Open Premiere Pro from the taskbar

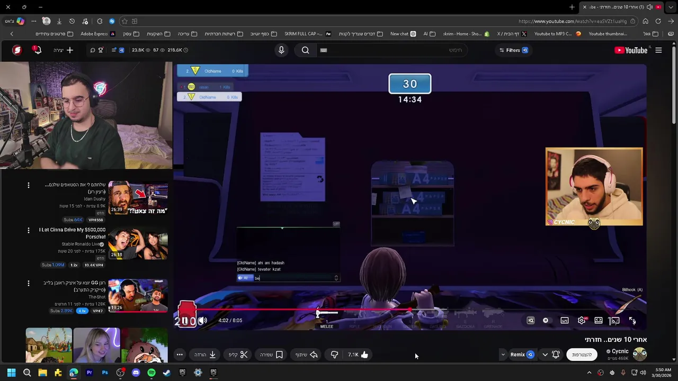(89, 373)
